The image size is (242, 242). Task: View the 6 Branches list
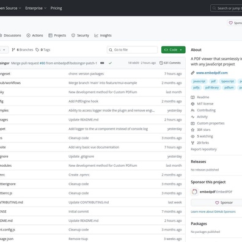coord(23,50)
